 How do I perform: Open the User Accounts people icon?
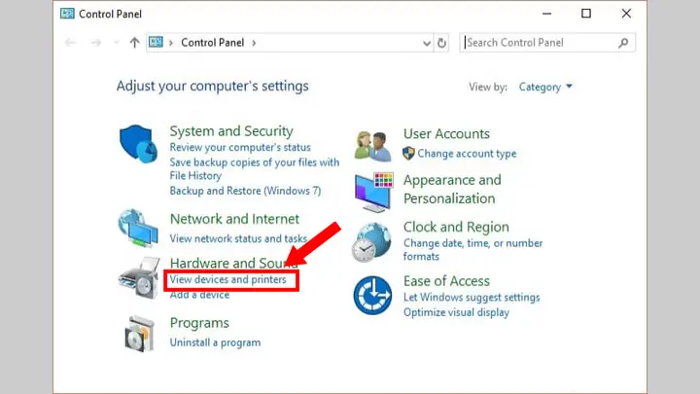(372, 146)
